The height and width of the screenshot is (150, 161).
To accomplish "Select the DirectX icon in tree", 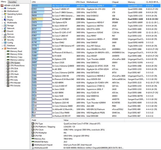I will point(5,31).
